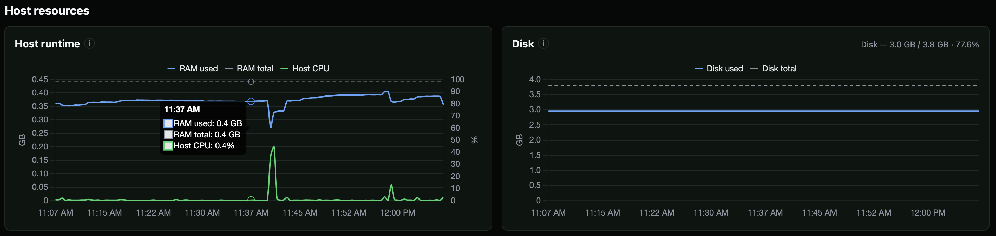The height and width of the screenshot is (236, 996).
Task: Toggle the RAM total legend series
Action: (249, 69)
